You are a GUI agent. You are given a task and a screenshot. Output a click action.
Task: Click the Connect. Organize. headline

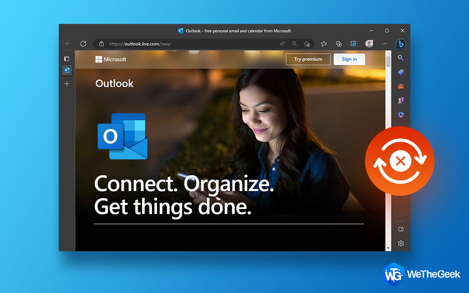[184, 184]
